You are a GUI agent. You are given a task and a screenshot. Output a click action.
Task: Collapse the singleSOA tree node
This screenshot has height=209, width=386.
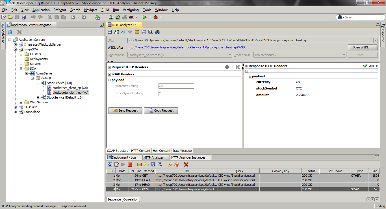click(16, 49)
